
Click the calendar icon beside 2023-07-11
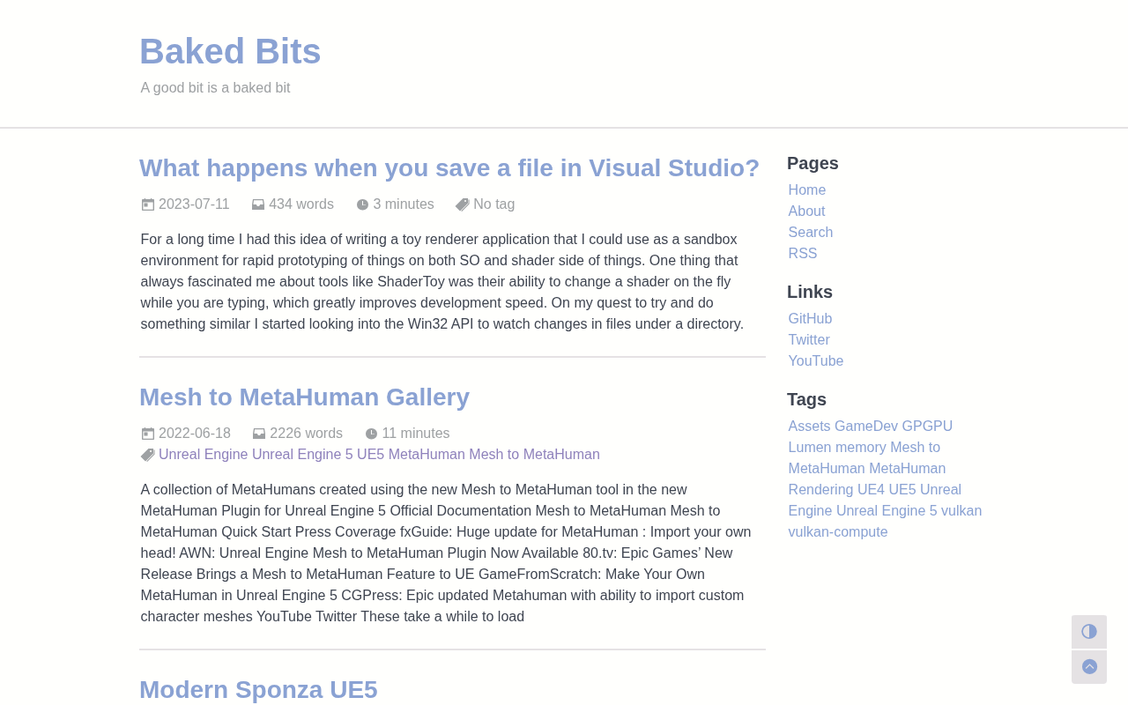[148, 205]
